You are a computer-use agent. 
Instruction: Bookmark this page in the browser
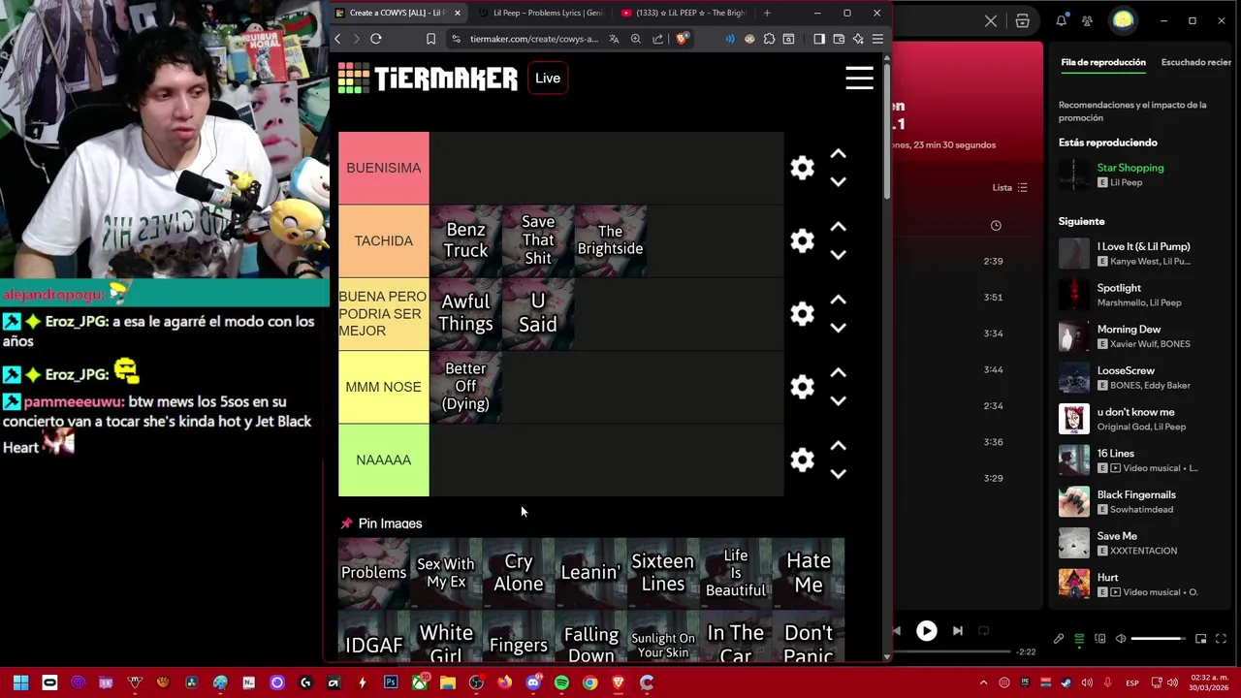coord(430,39)
